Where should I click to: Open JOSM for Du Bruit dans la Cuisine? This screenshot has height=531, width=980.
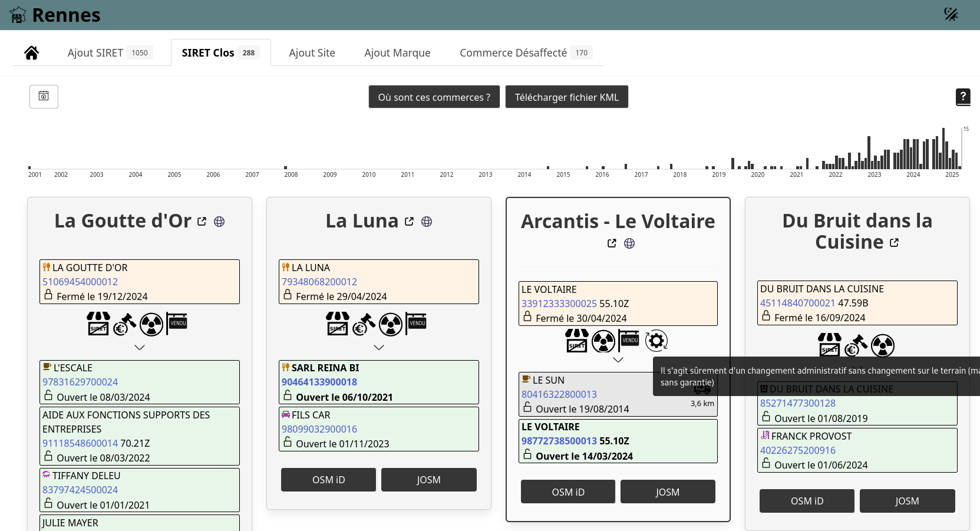pyautogui.click(x=908, y=501)
